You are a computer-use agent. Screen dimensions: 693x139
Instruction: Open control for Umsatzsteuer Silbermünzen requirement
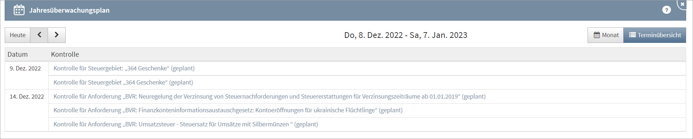click(186, 124)
